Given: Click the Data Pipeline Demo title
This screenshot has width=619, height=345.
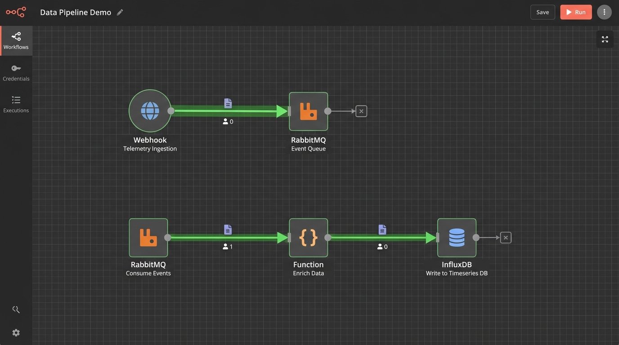Looking at the screenshot, I should 76,13.
